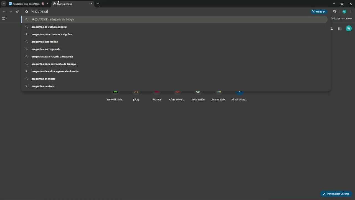Pick suggestion preguntas en ingles

pos(174,79)
